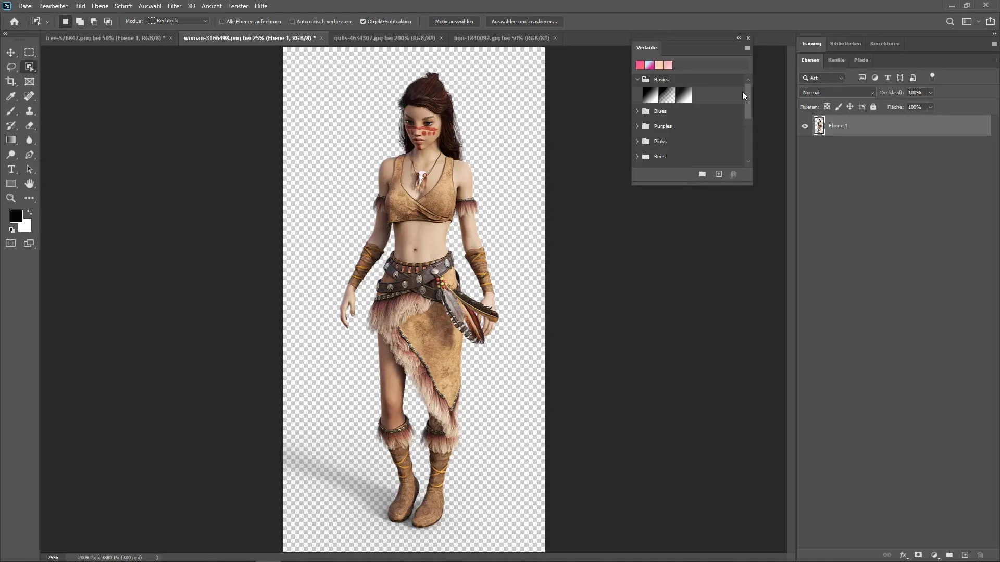Open layer filter Art dropdown

click(x=822, y=78)
